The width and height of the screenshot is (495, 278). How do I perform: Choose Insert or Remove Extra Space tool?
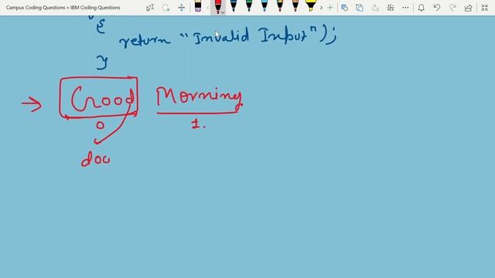pos(182,8)
